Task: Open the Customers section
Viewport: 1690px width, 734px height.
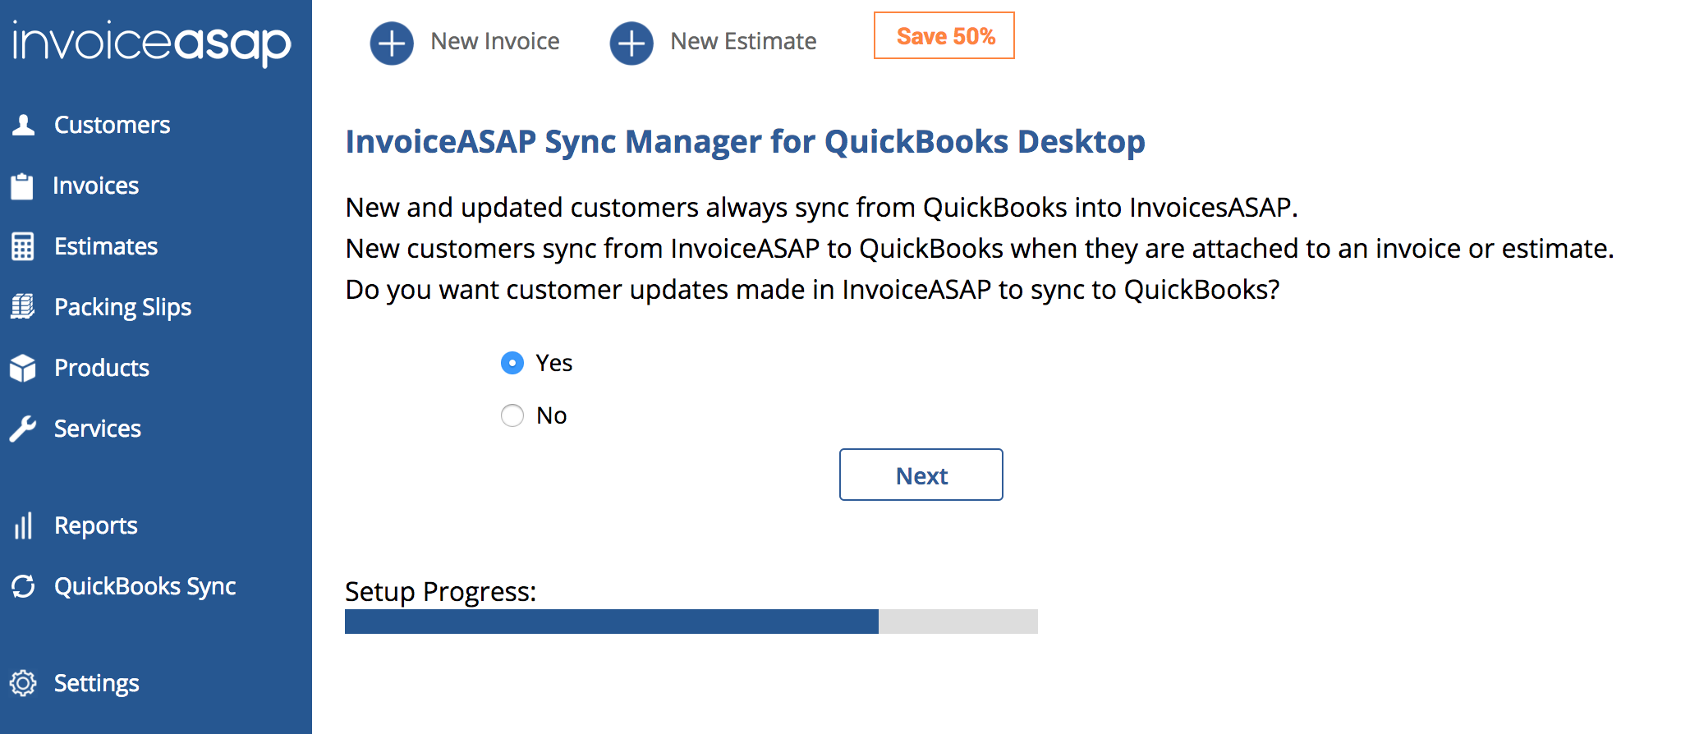Action: [113, 125]
